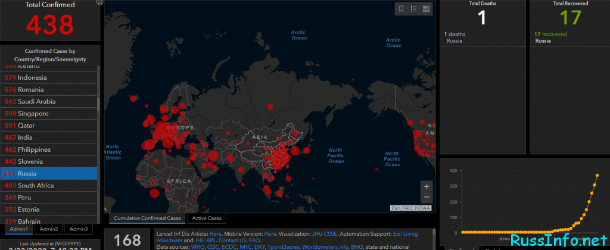Open the 1point3acres data source link
This screenshot has width=610, height=250.
pos(283,247)
